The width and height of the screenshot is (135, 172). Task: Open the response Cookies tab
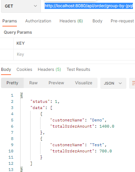24,69
